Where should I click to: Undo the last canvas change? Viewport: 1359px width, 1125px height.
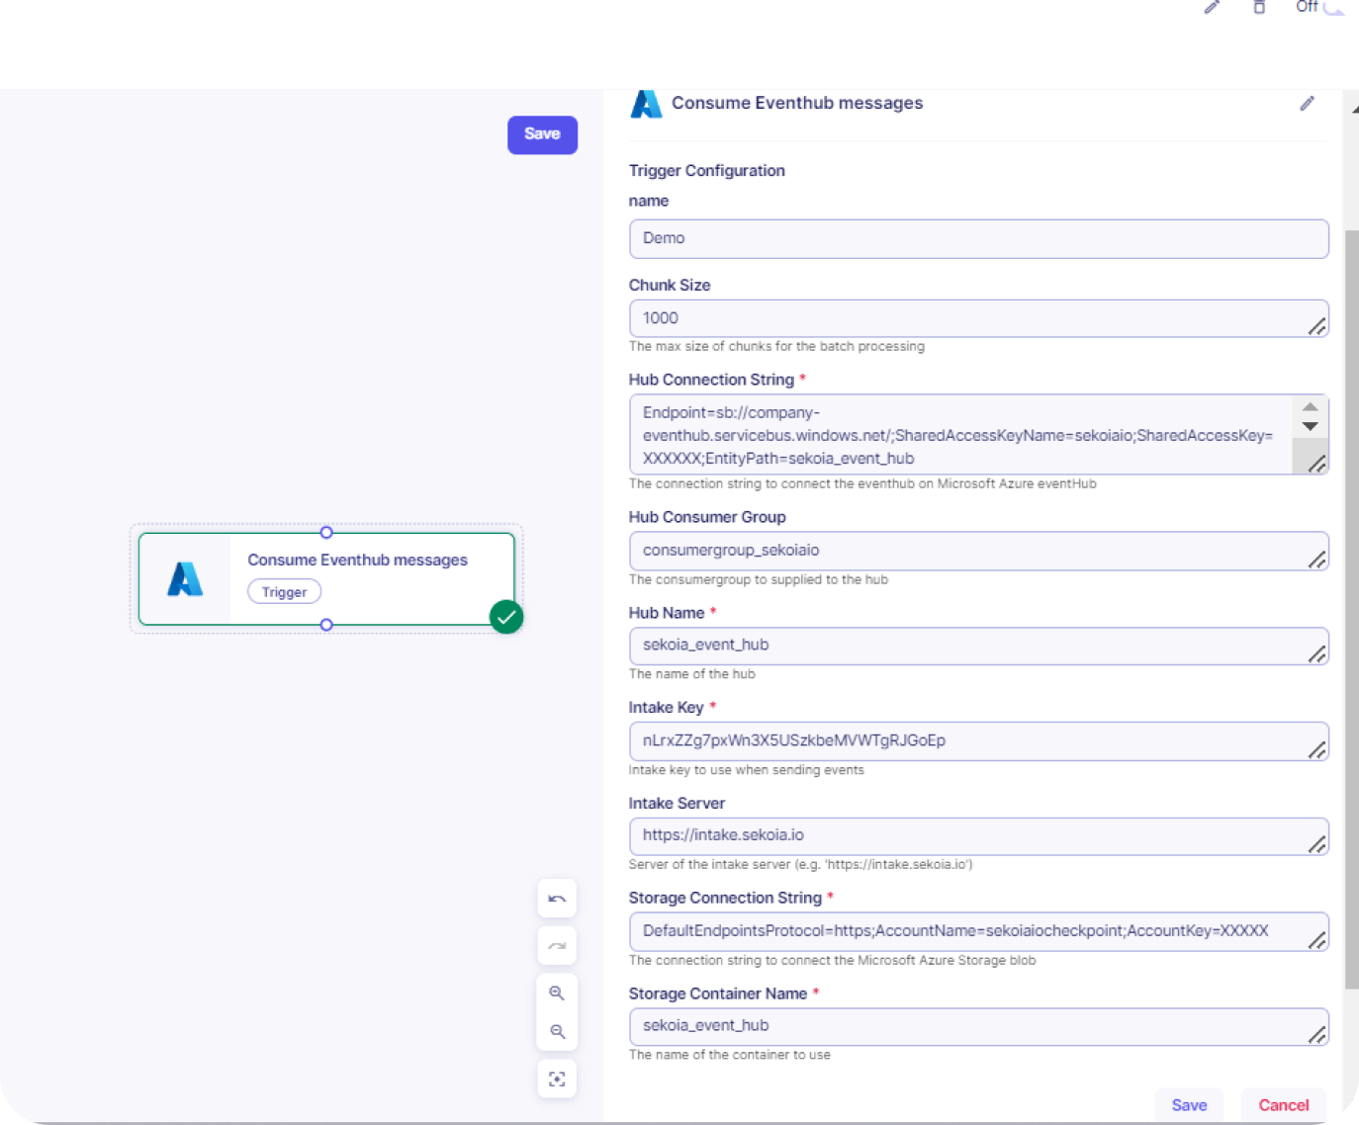pyautogui.click(x=557, y=899)
